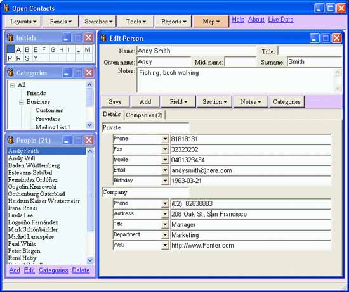Open the Email field type dropdown
This screenshot has height=292, width=349.
165,170
